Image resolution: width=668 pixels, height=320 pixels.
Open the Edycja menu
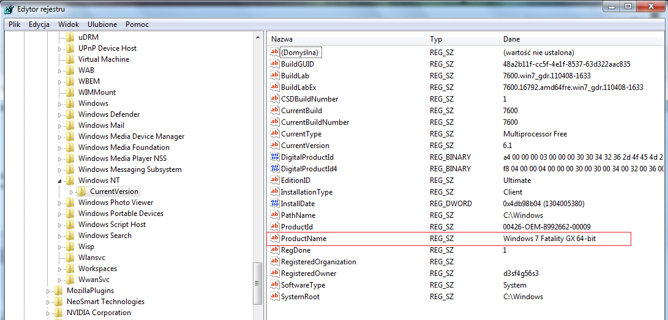coord(39,24)
